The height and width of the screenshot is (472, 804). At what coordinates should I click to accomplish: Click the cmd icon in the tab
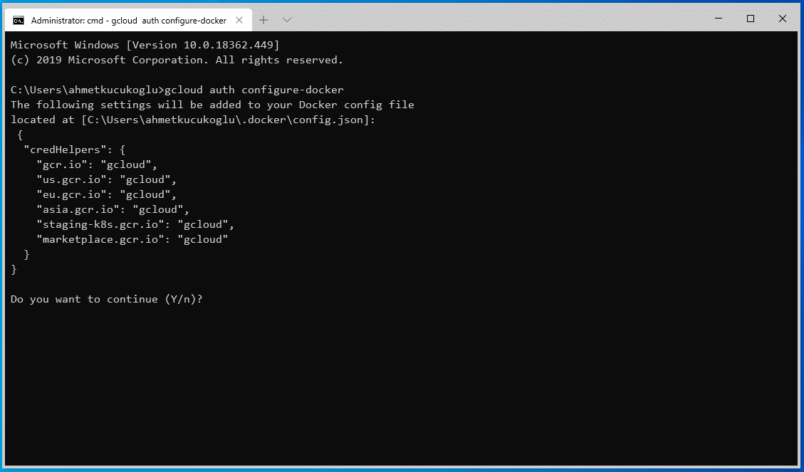(19, 20)
